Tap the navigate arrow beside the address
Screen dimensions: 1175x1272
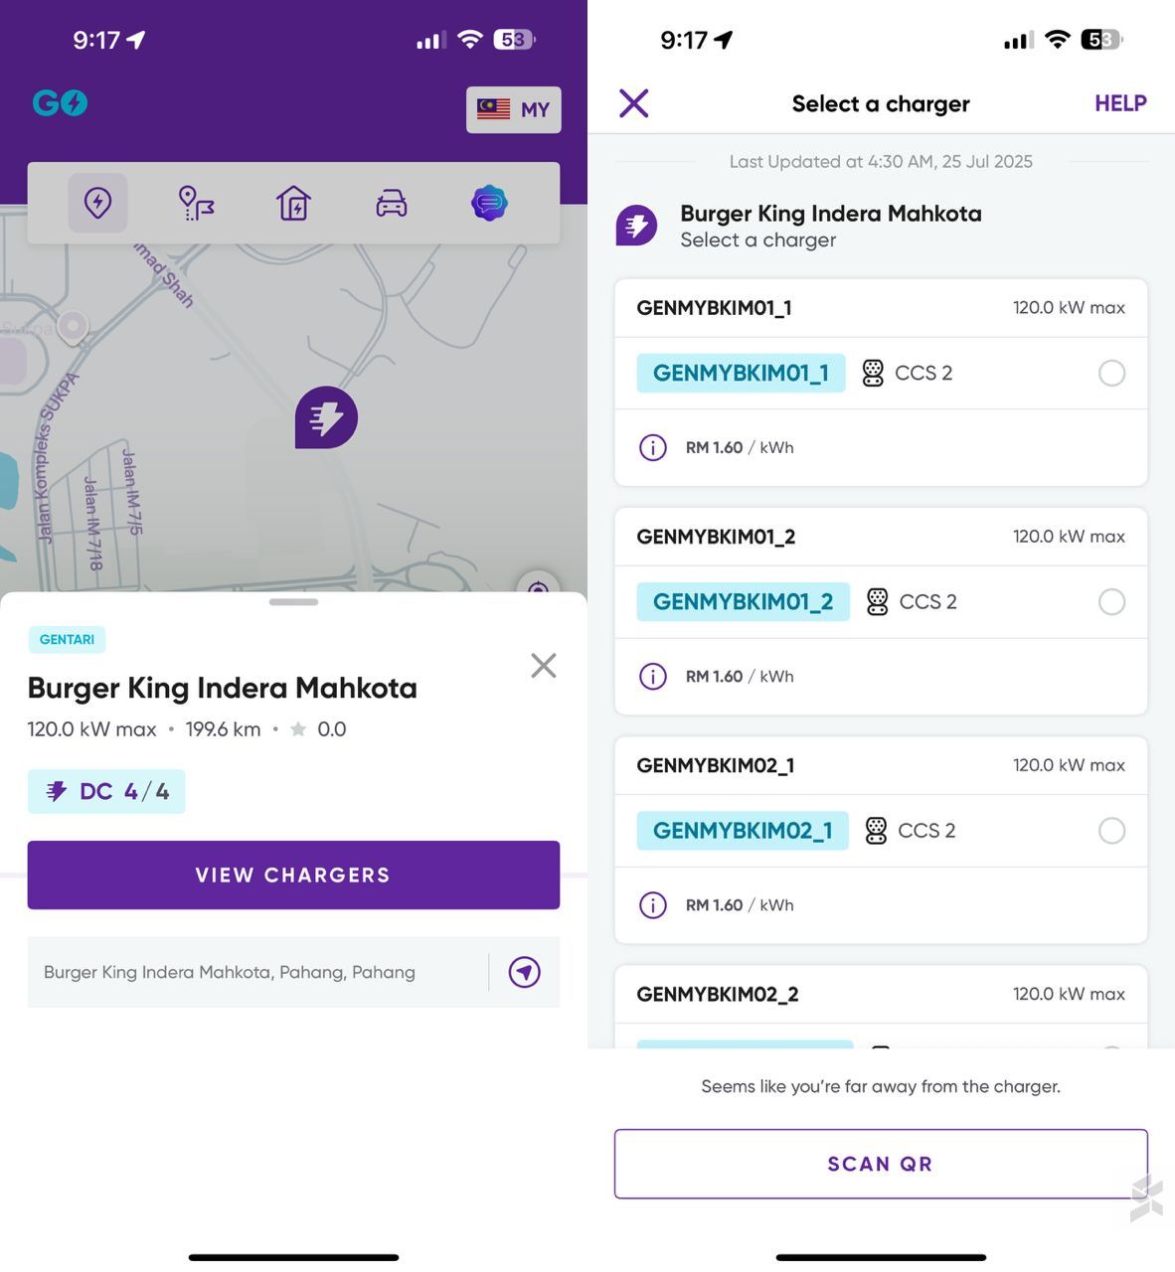tap(525, 972)
